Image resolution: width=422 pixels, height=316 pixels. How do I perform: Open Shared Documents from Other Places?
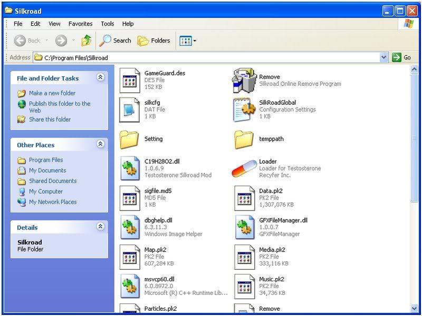[53, 181]
